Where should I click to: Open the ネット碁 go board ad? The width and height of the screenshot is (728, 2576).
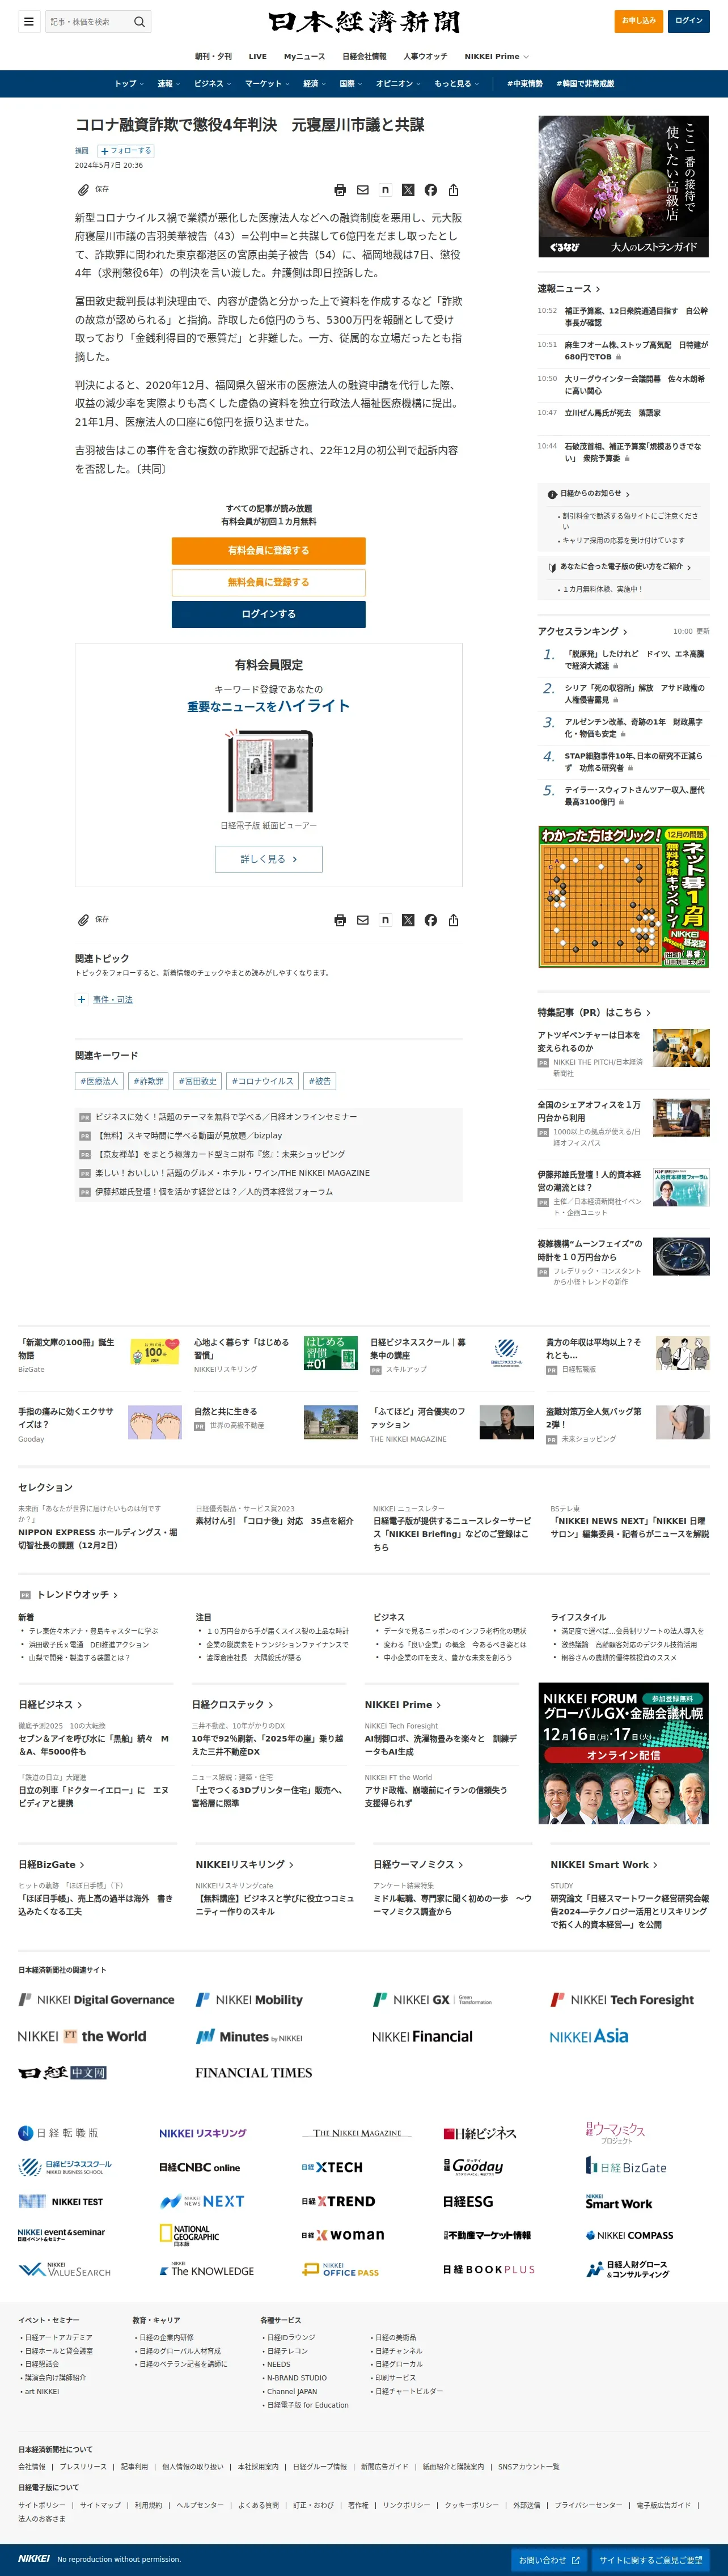tap(624, 897)
